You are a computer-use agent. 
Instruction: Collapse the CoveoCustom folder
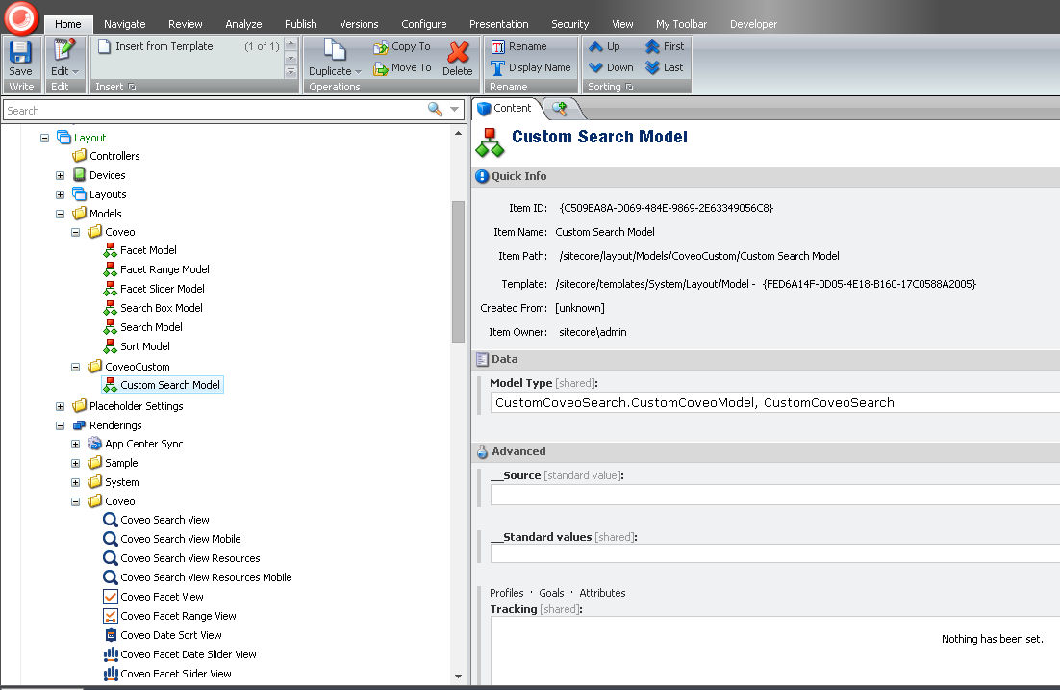point(76,368)
